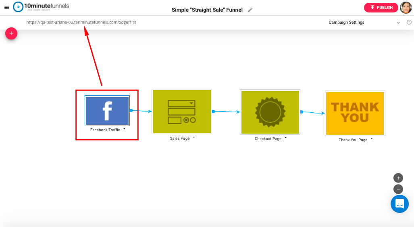Open Thank You Page dropdown arrow
This screenshot has width=414, height=227.
pyautogui.click(x=372, y=139)
